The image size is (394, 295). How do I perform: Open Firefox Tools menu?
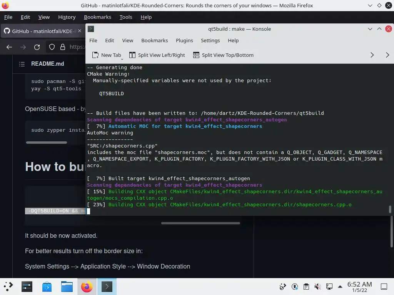(126, 17)
